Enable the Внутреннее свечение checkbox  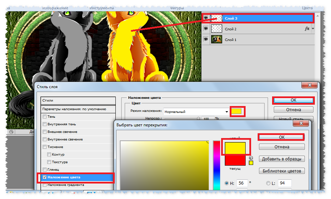44,139
